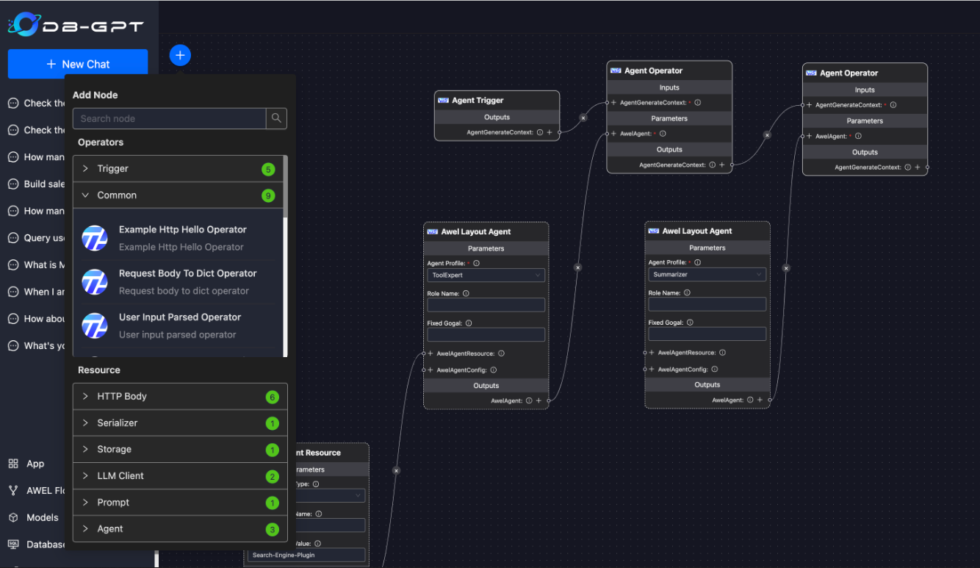Click the x on edge between Agent Operators
The width and height of the screenshot is (980, 568).
point(767,135)
